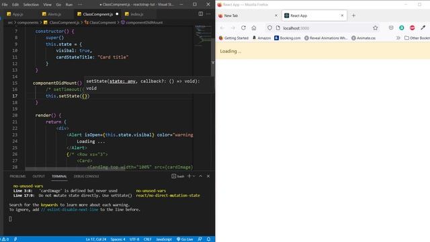Click the unsaved dot on ClassCompnent.js tab

[x=117, y=14]
